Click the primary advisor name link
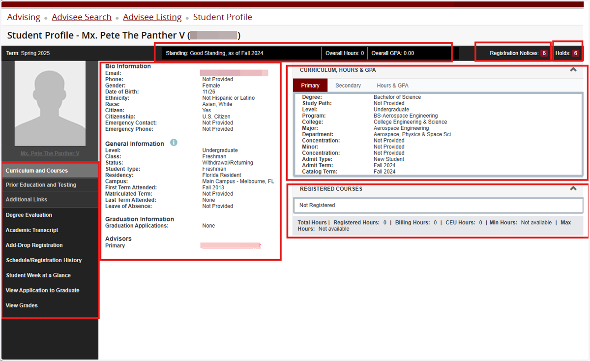The image size is (590, 361). click(x=231, y=245)
